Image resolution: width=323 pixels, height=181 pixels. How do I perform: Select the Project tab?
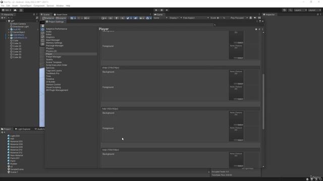point(6,129)
